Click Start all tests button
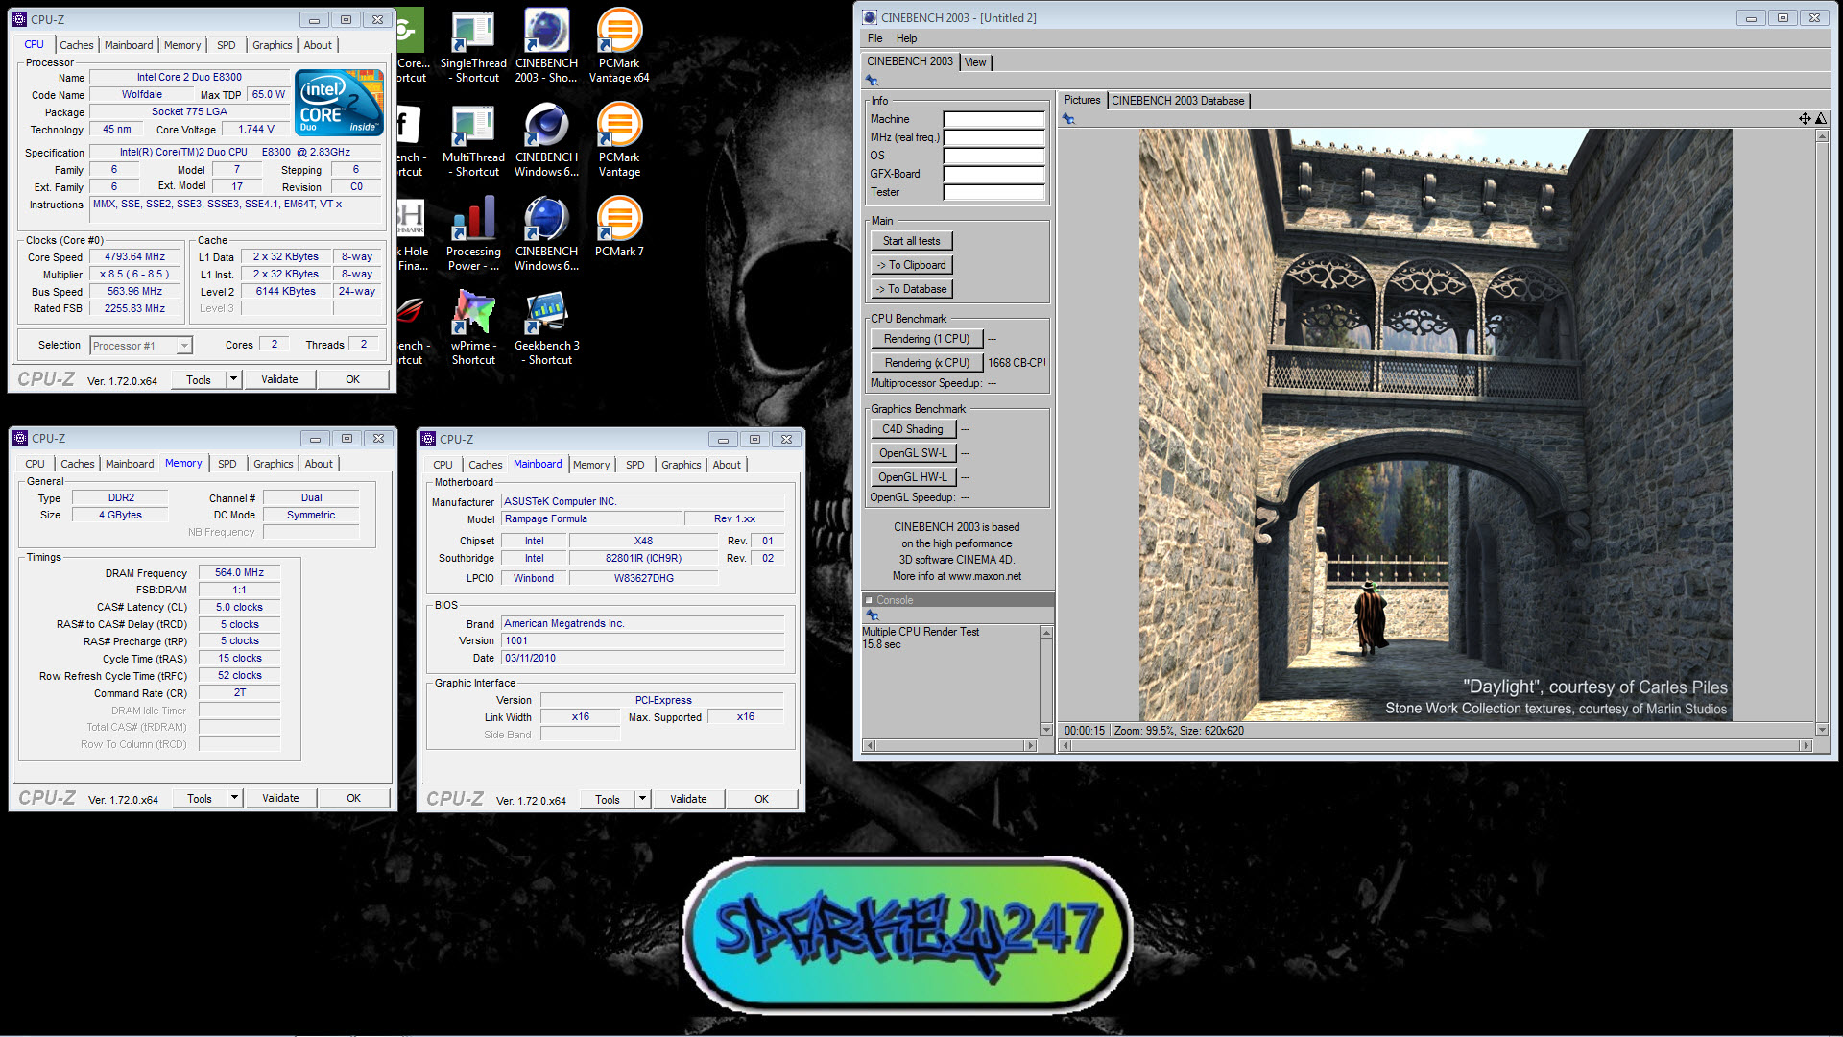Viewport: 1843px width, 1037px height. point(912,241)
